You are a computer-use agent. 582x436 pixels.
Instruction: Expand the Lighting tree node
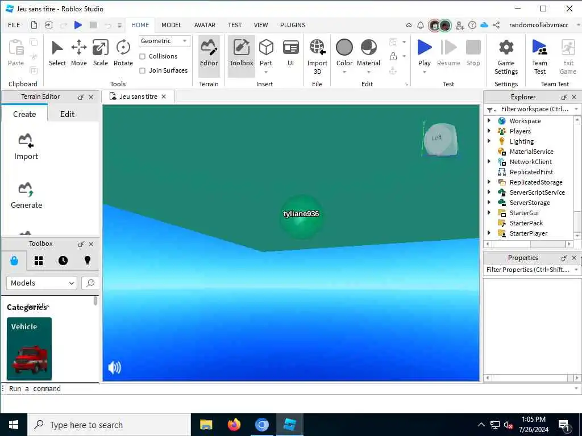click(489, 141)
